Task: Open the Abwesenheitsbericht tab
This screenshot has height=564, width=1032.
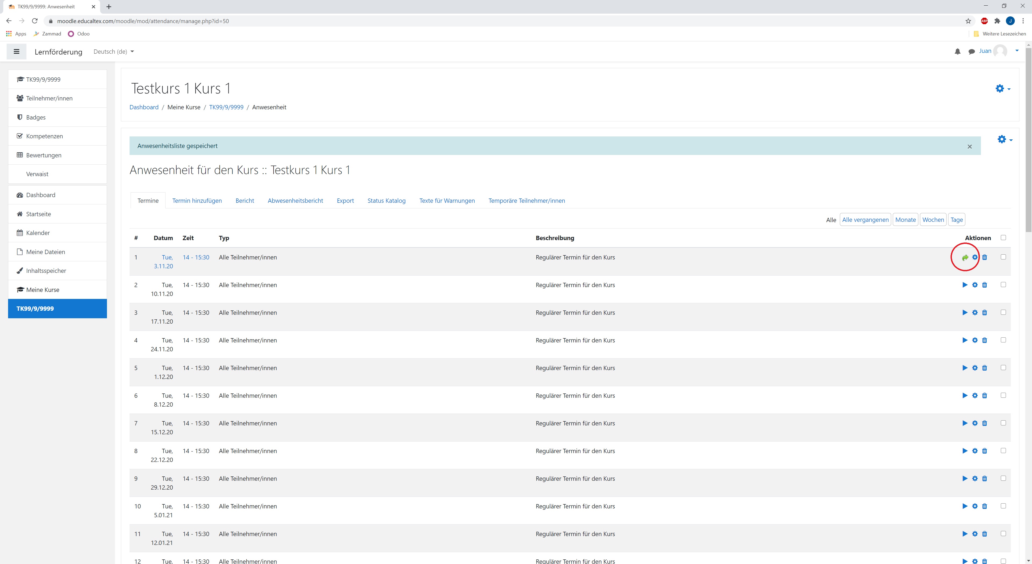Action: 295,201
